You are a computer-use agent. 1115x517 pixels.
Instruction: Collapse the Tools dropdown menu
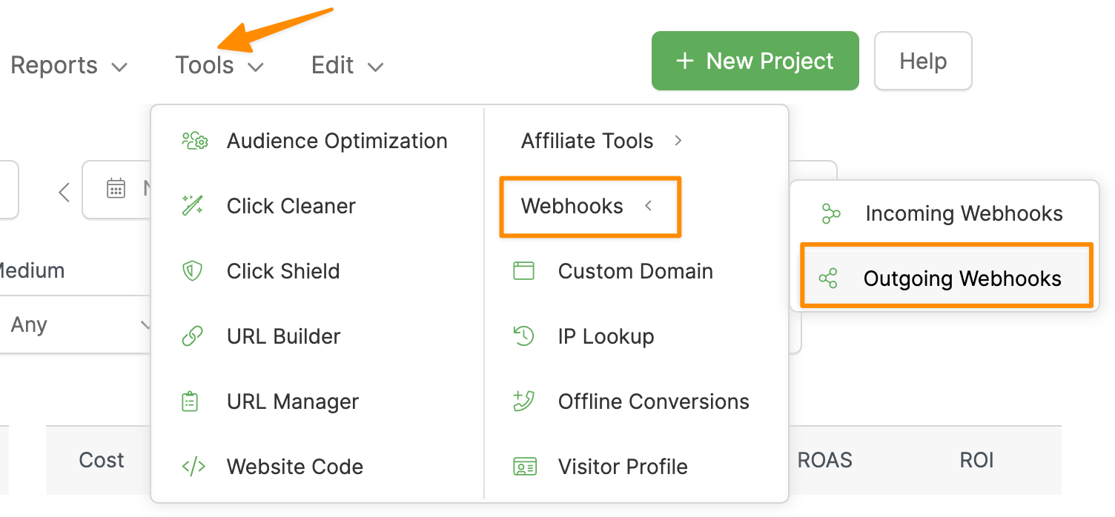[219, 66]
